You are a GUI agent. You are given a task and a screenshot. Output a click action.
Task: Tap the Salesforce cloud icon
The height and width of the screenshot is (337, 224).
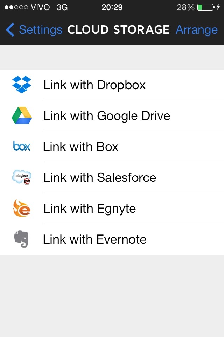pyautogui.click(x=22, y=177)
